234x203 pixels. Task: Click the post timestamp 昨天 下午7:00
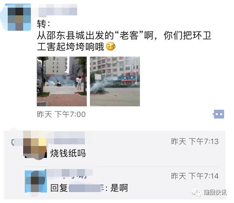(x=61, y=114)
